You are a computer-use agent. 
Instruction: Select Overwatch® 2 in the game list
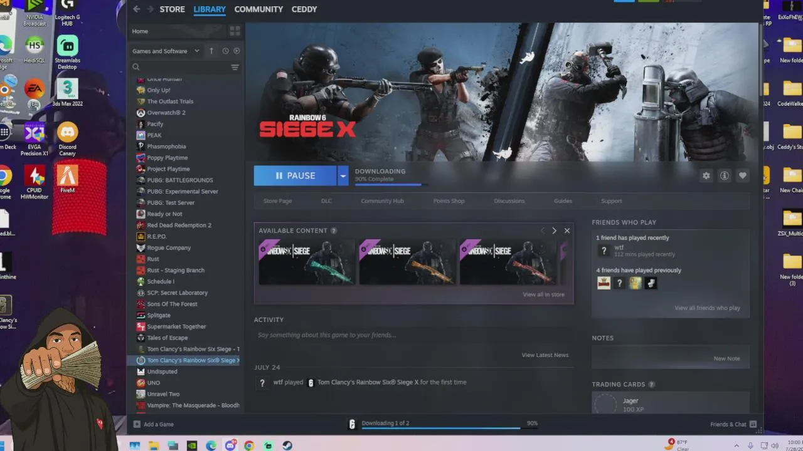(x=166, y=113)
